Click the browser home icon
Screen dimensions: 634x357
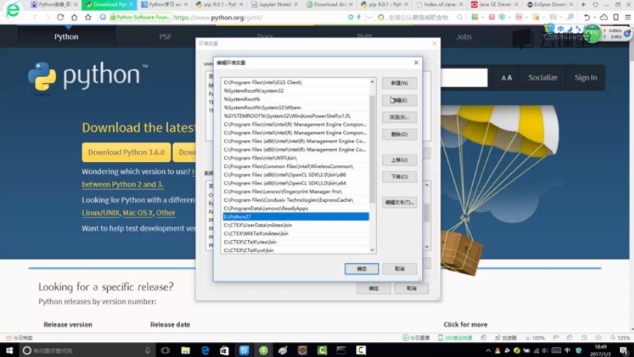click(74, 17)
